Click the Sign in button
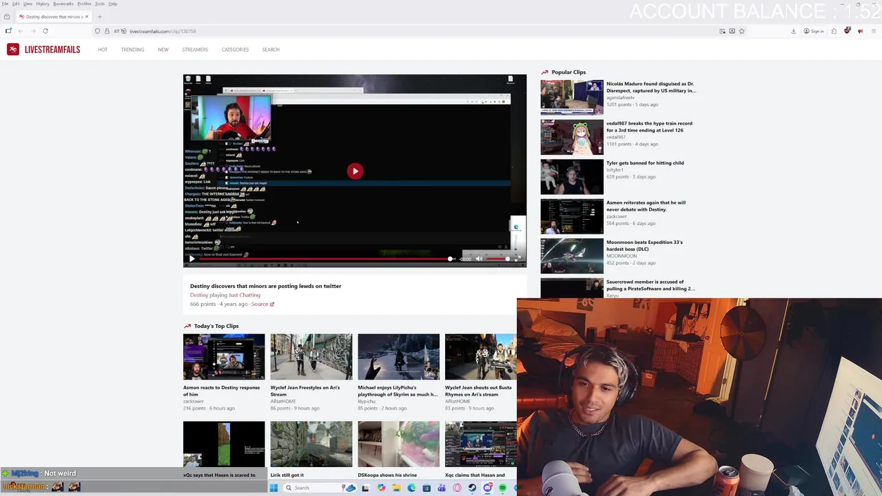The image size is (882, 496). pos(814,31)
